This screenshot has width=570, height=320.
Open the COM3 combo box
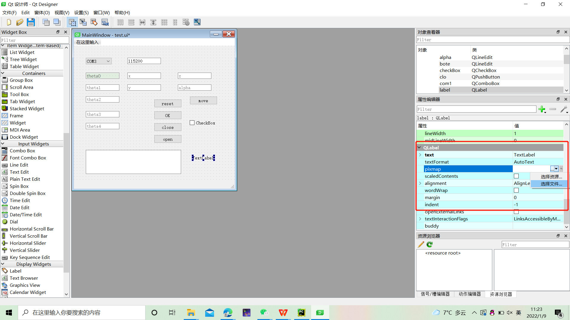(99, 61)
